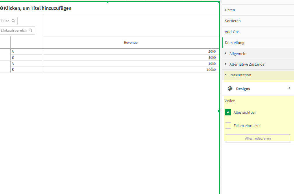Click the Revenue column header
This screenshot has width=294, height=194.
click(x=131, y=42)
